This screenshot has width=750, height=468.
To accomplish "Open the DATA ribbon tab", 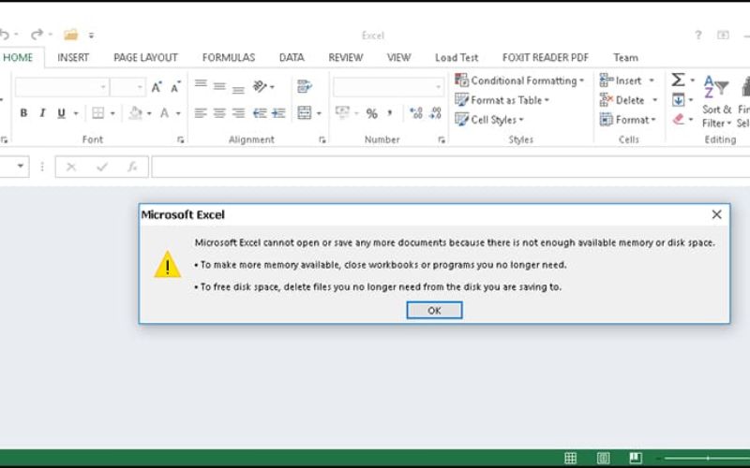I will click(x=292, y=58).
